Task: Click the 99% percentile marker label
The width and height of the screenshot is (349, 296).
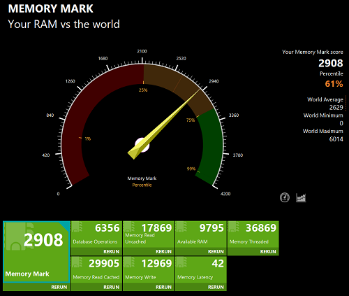Action: coord(191,169)
